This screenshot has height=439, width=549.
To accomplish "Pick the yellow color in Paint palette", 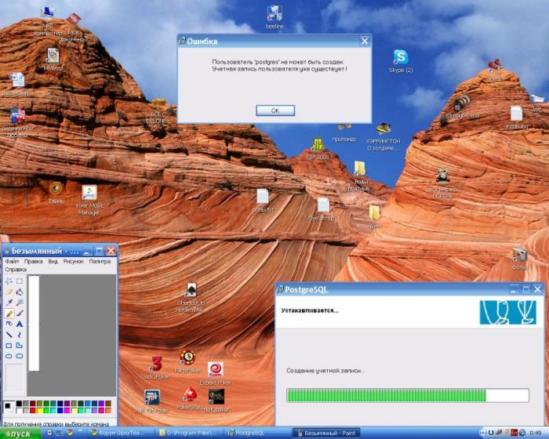I will pyautogui.click(x=39, y=410).
